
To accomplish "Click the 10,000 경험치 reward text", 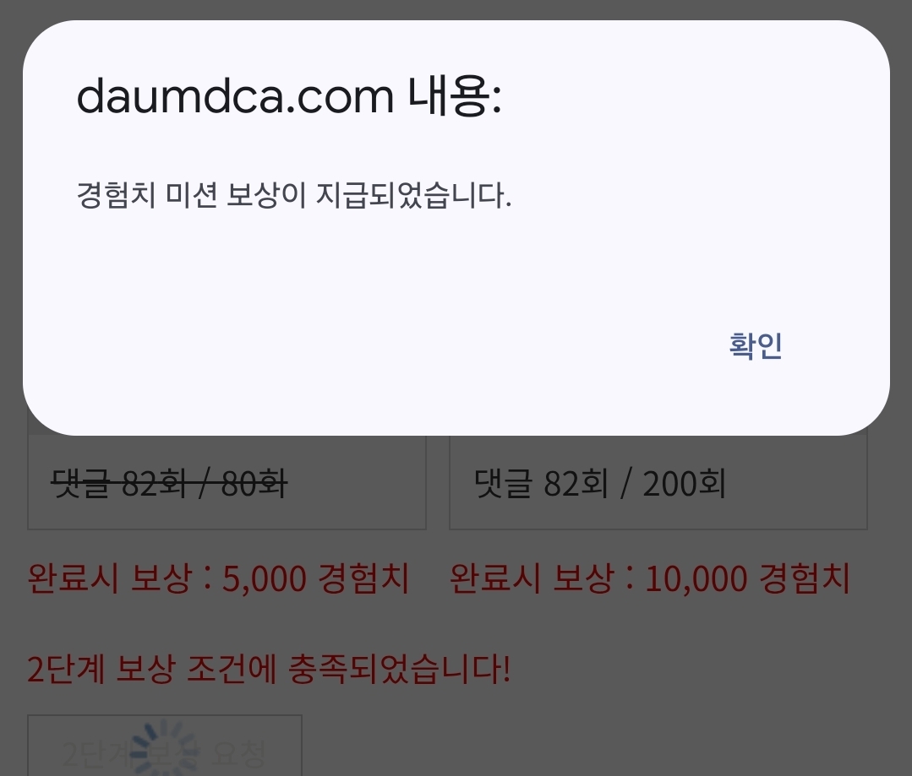I will click(x=747, y=578).
